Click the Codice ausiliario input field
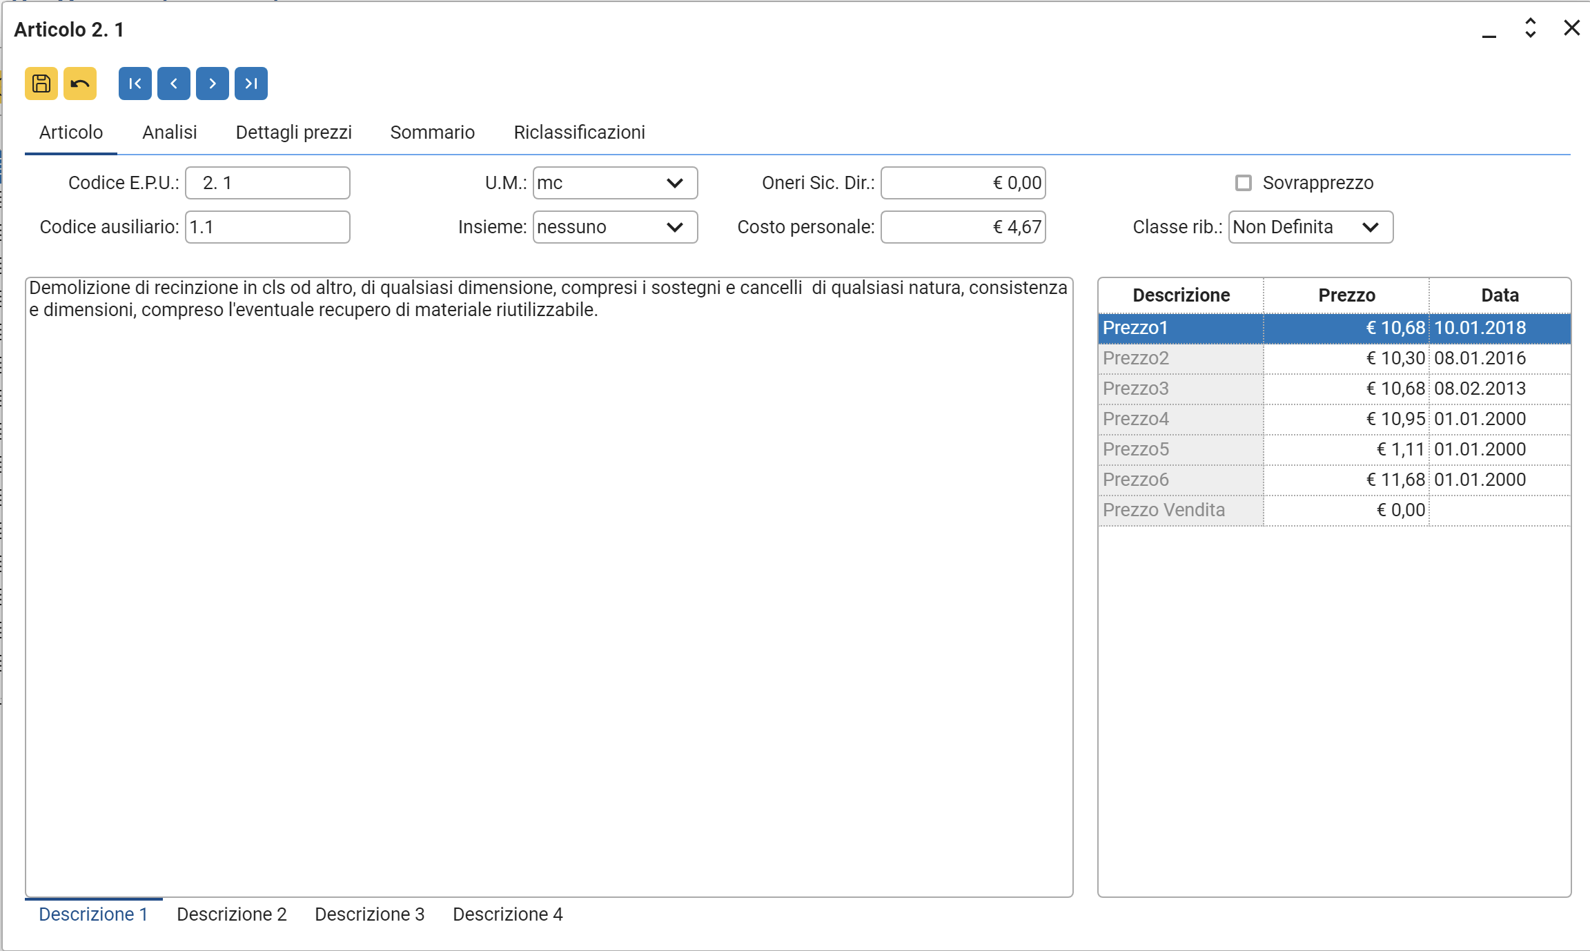This screenshot has width=1590, height=951. coord(267,227)
